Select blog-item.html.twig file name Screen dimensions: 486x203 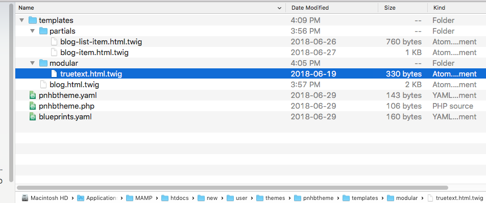(x=94, y=53)
